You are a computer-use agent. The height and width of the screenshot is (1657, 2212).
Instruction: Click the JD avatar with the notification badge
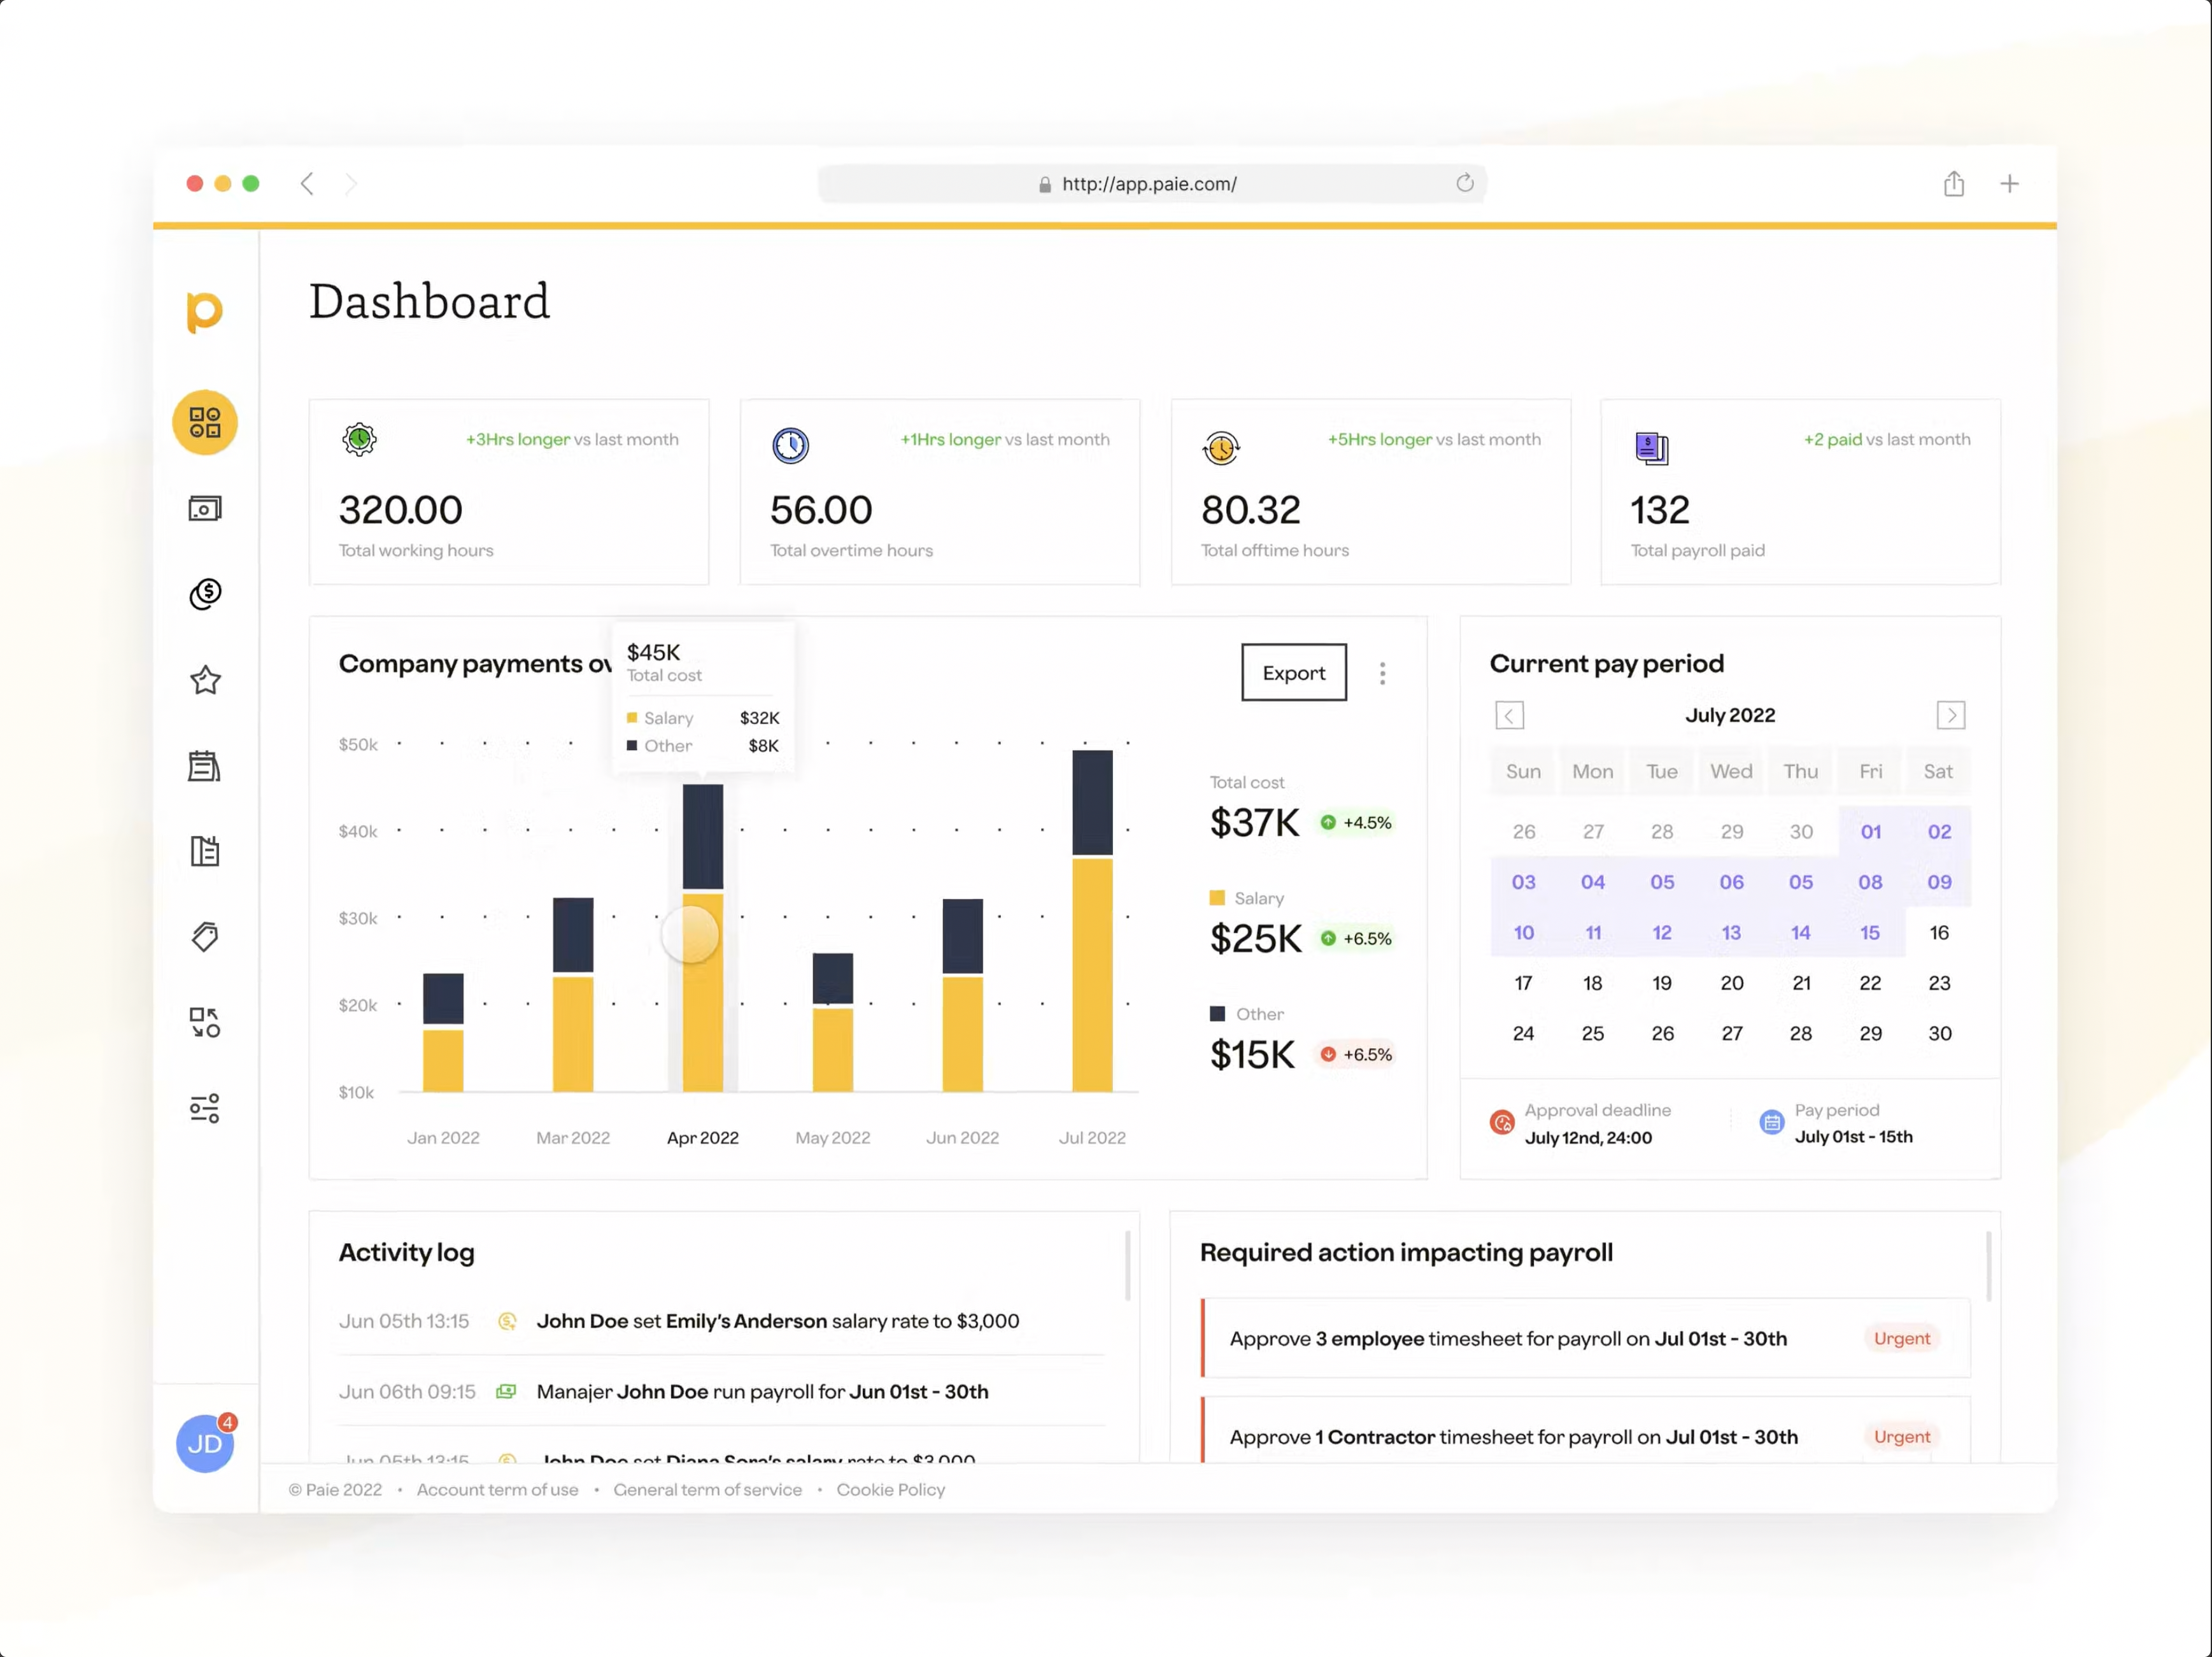205,1443
